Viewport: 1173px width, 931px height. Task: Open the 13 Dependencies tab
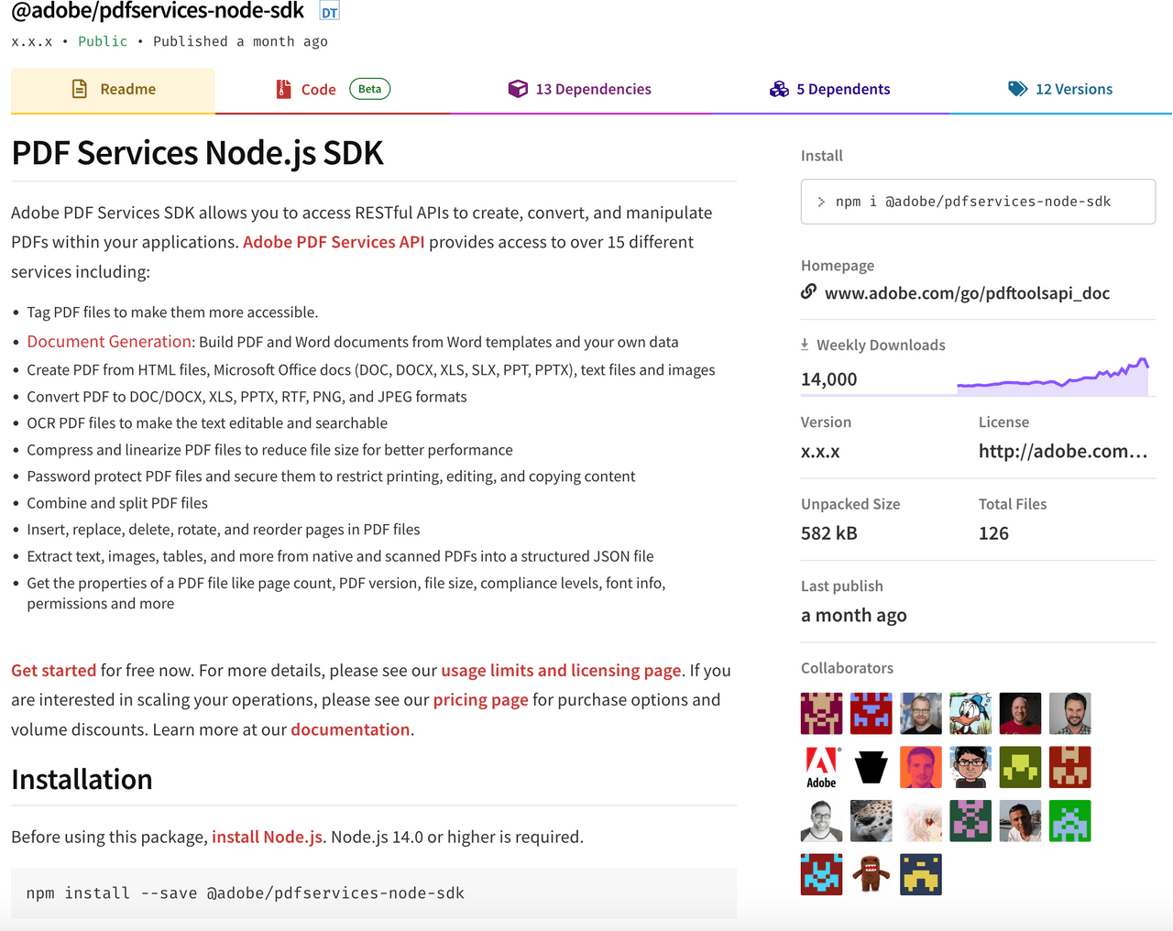(580, 90)
